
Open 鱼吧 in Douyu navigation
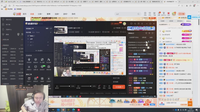(x=73, y=14)
